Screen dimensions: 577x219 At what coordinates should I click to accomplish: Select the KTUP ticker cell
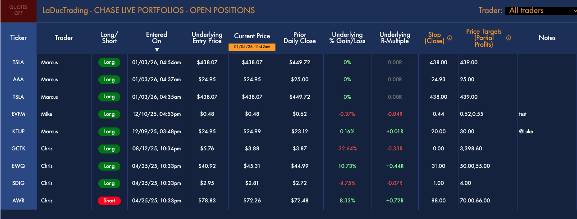pos(18,131)
